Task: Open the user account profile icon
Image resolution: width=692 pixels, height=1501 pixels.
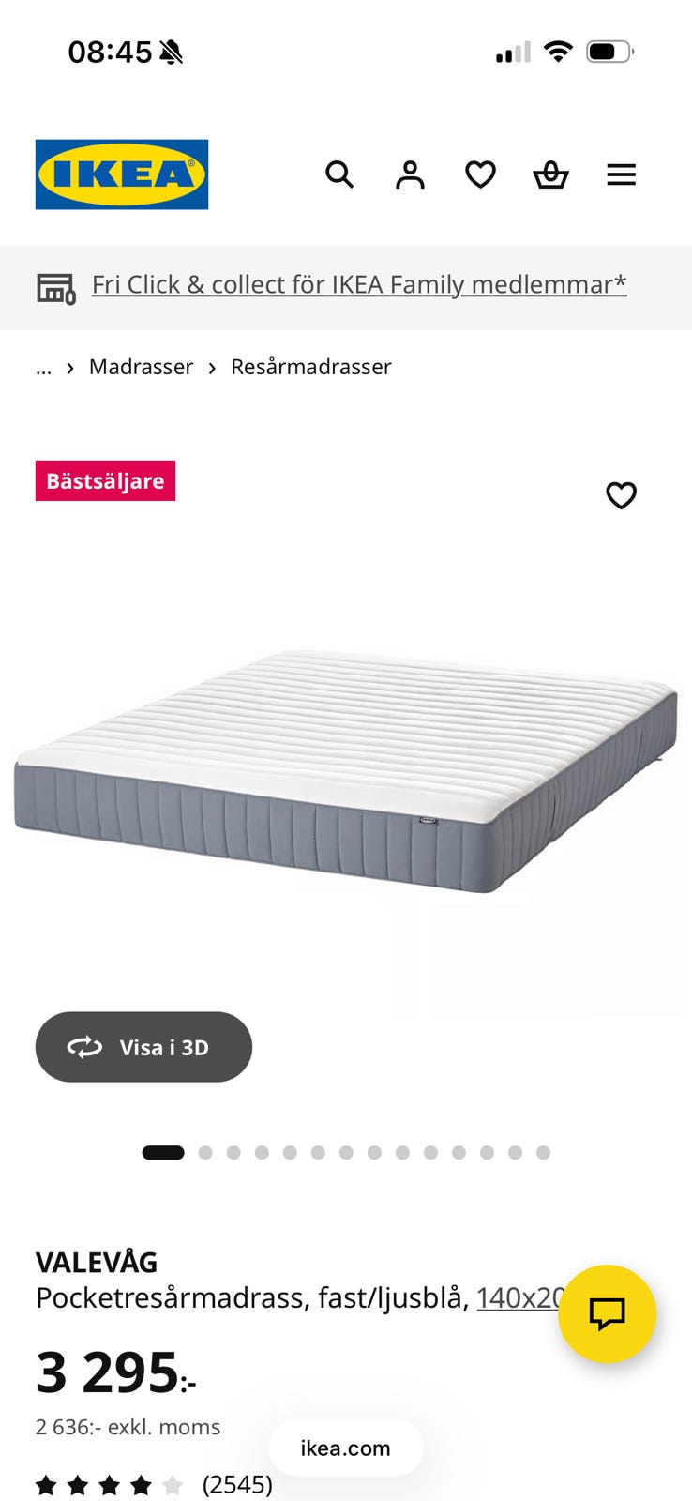Action: [x=410, y=174]
